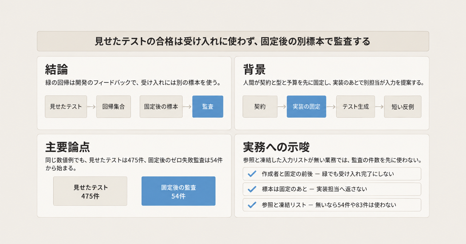Click the 固定後の標本 box
Viewport: 466px width, 244px height.
[x=161, y=107]
